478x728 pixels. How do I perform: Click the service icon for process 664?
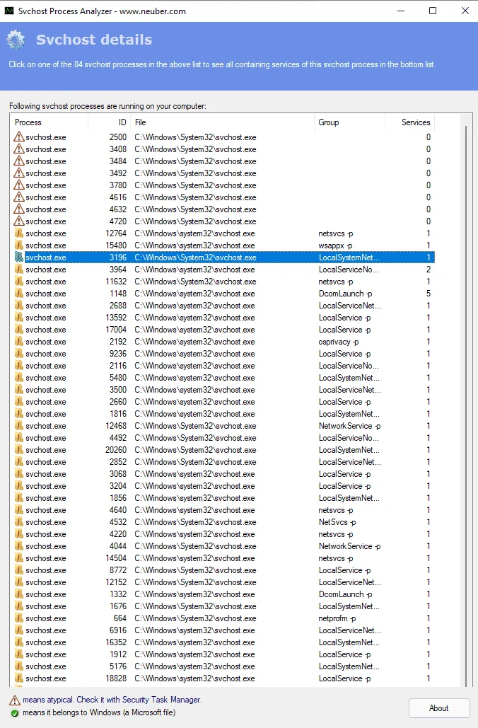coord(18,618)
